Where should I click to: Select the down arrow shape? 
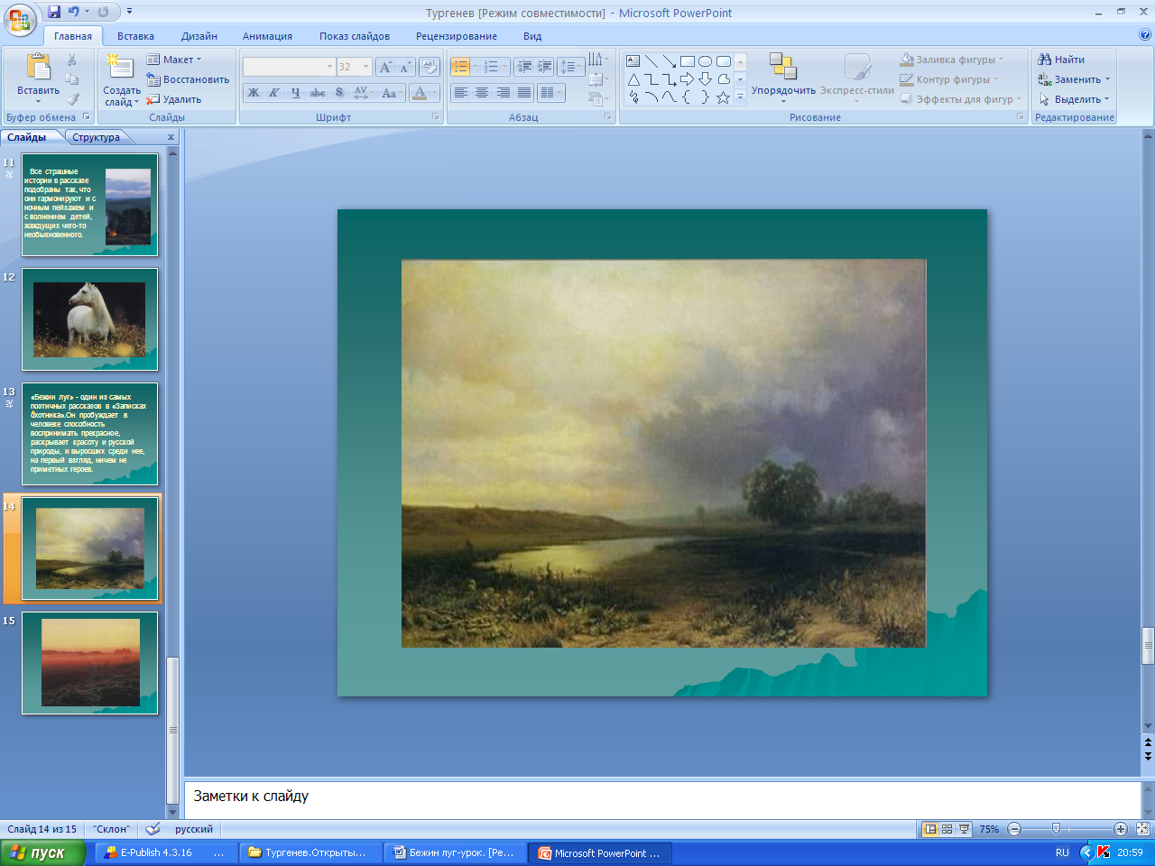pyautogui.click(x=706, y=79)
